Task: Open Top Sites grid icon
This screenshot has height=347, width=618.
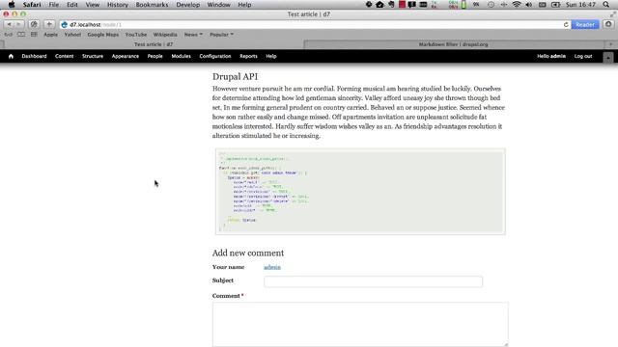Action: pyautogui.click(x=34, y=35)
